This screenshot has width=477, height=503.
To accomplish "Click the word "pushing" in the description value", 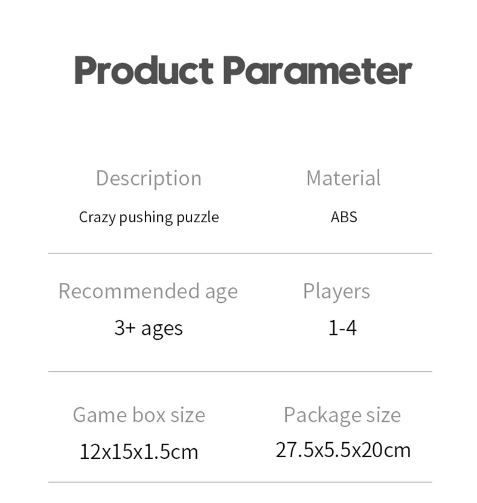I will pyautogui.click(x=145, y=218).
